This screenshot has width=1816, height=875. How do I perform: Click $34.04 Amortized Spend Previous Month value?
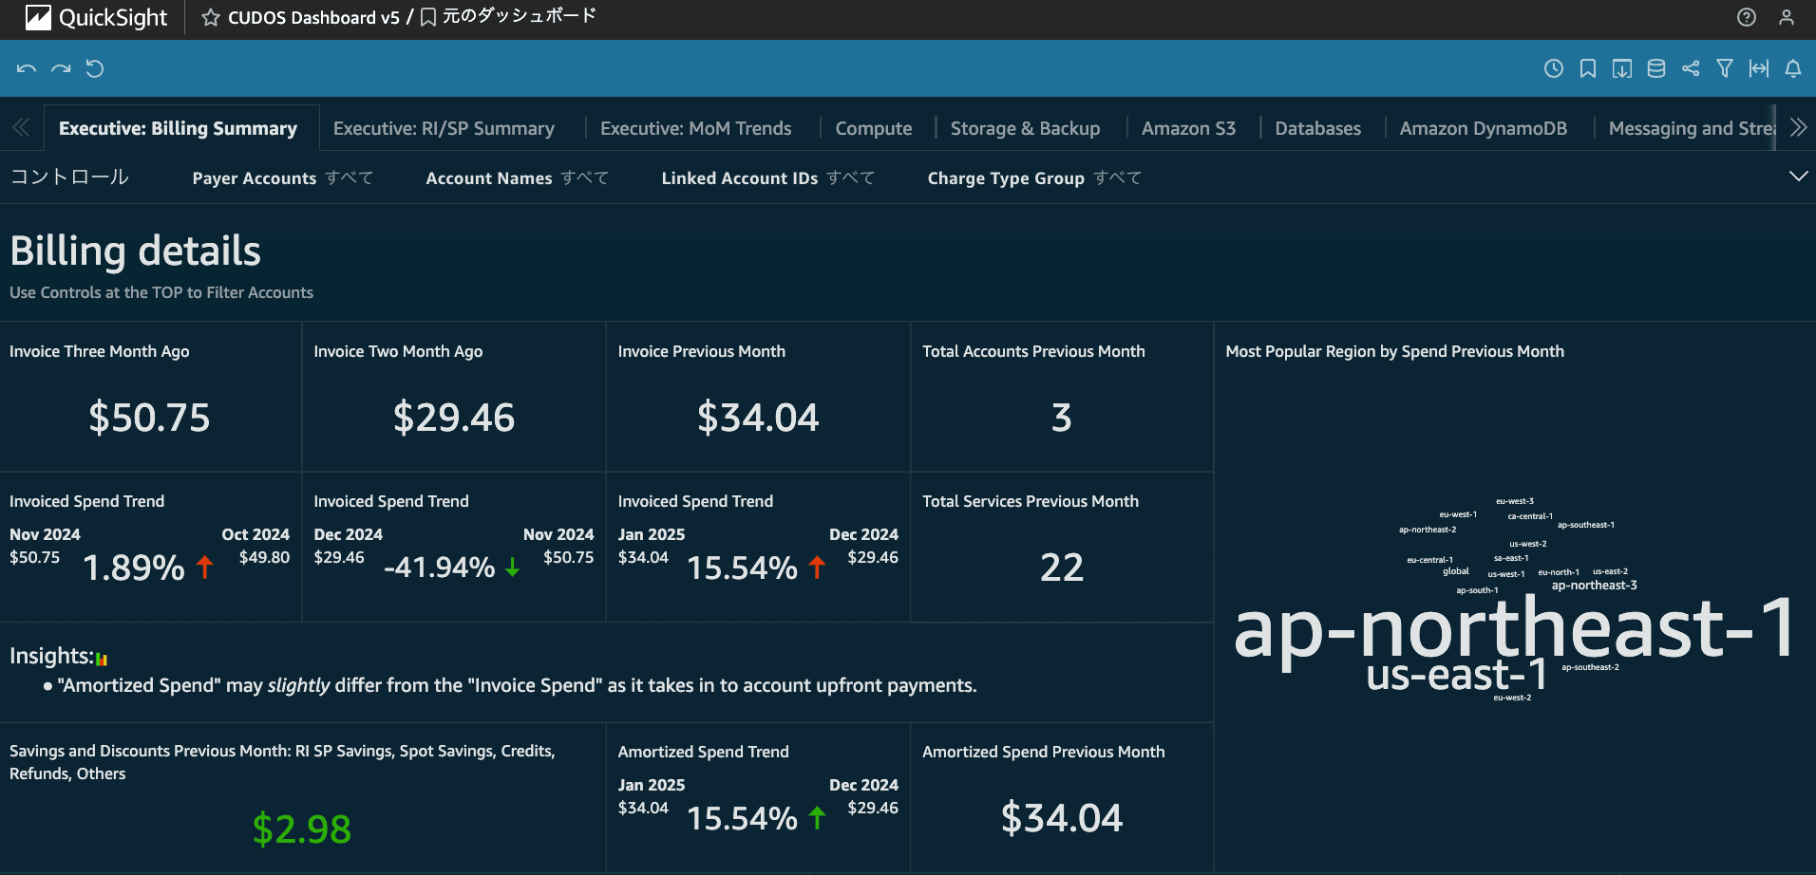(1062, 818)
